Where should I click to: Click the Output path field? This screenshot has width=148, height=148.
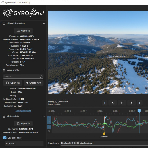point(105,143)
